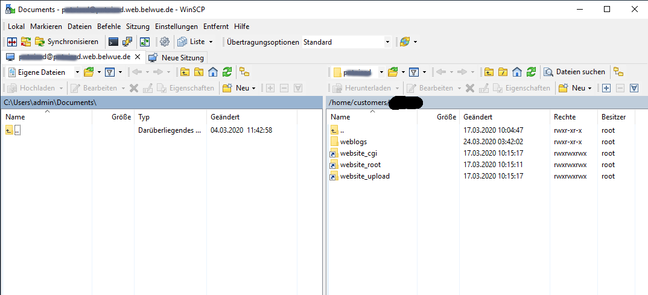Switch to the Neue Sitzung tab
This screenshot has height=295, width=648.
(177, 57)
